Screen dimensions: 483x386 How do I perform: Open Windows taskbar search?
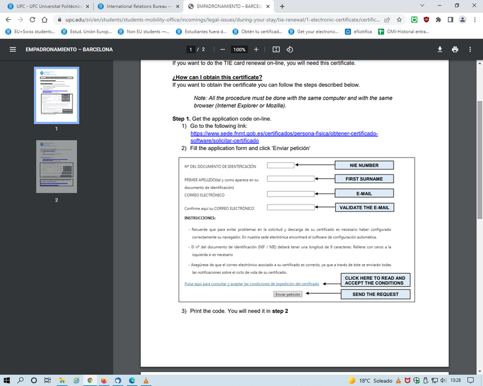click(x=21, y=381)
